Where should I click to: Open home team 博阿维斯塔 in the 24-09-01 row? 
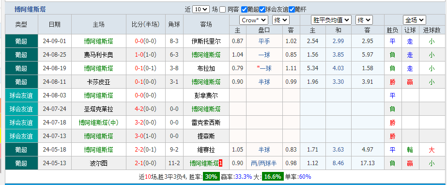point(98,41)
